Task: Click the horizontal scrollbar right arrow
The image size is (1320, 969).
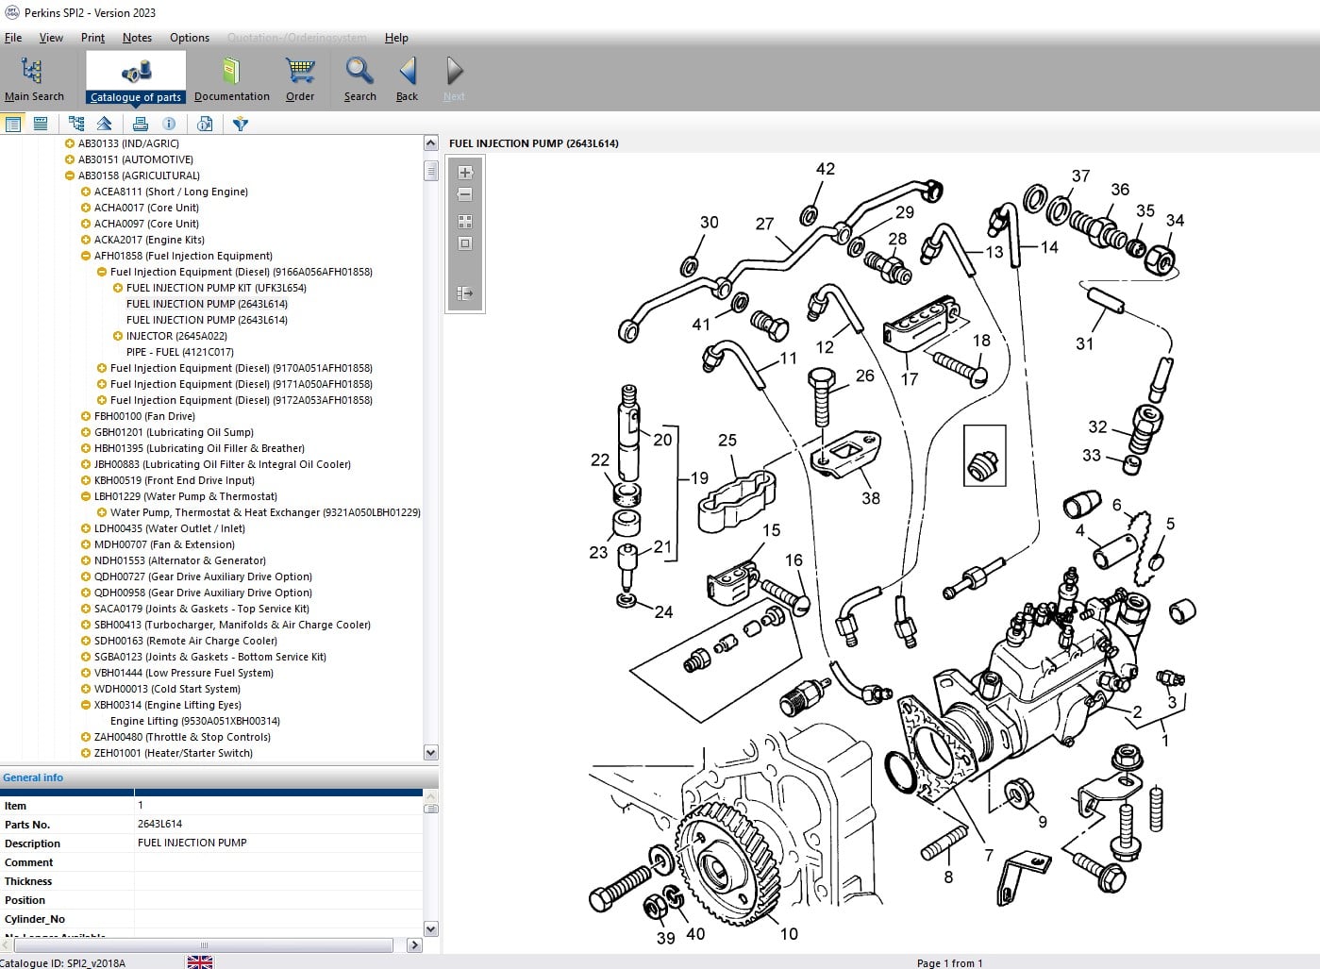Action: click(414, 944)
